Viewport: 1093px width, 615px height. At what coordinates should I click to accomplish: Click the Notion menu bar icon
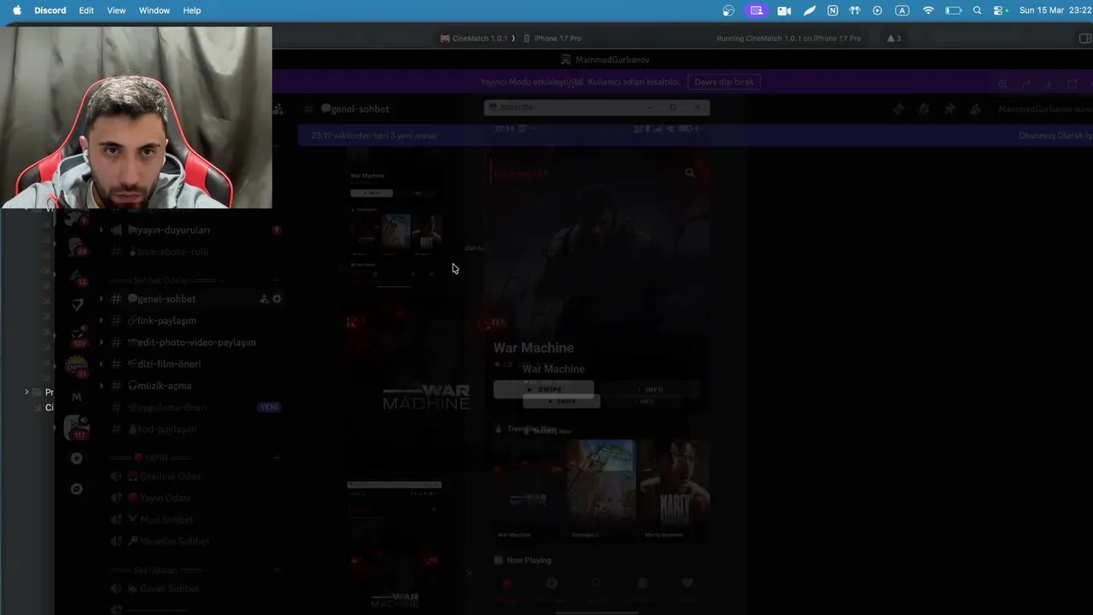coord(833,10)
